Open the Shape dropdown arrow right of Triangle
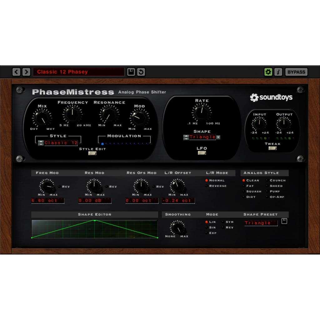Image resolution: width=320 pixels, height=320 pixels. [218, 137]
